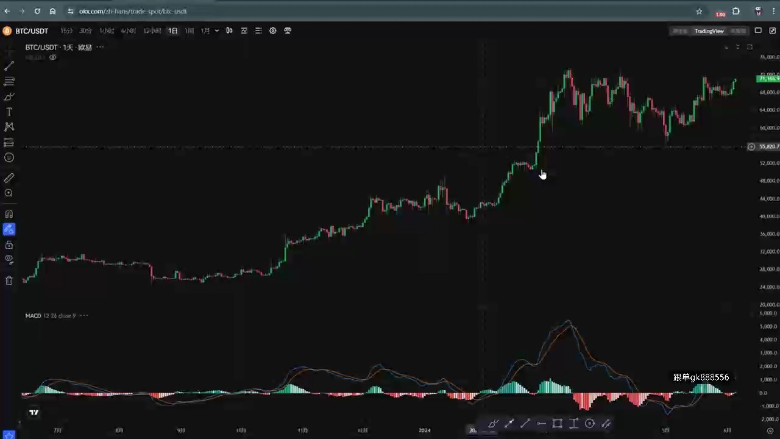This screenshot has width=780, height=439.
Task: Select the 1 day timeframe
Action: point(173,30)
